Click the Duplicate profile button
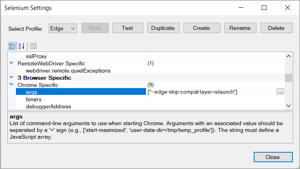The height and width of the screenshot is (169, 300). click(163, 28)
